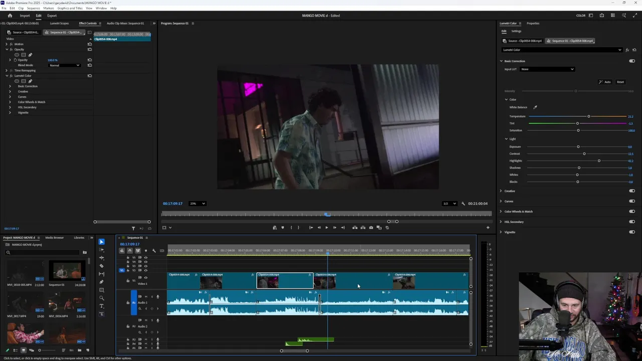Viewport: 642px width, 361px height.
Task: Reset the Lumetri Color effect in Lumetri panel
Action: (634, 50)
